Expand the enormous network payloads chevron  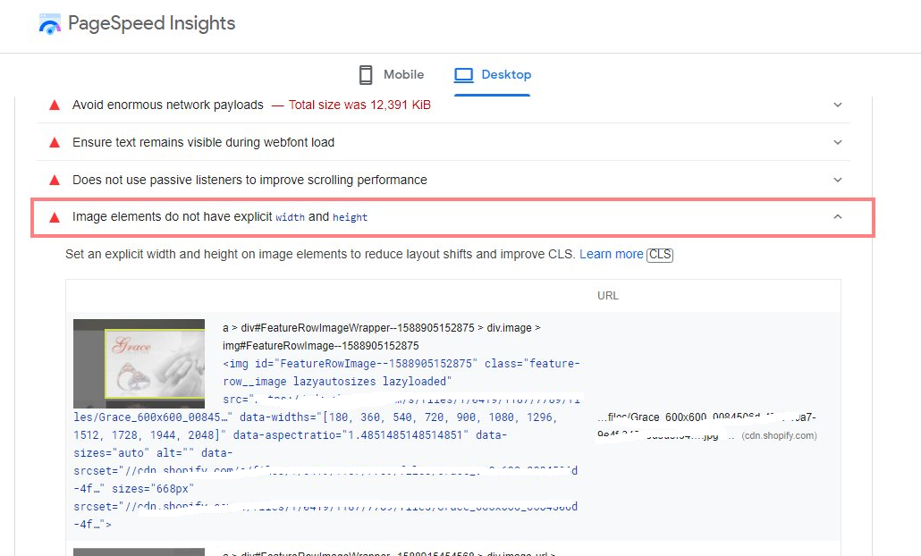[838, 105]
